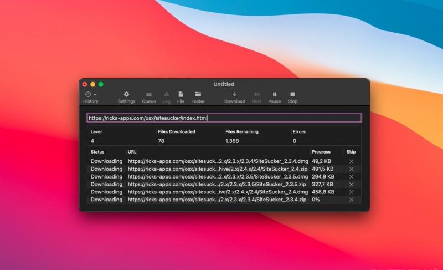The height and width of the screenshot is (270, 443).
Task: Click the 491,5 KB progress value
Action: (323, 169)
